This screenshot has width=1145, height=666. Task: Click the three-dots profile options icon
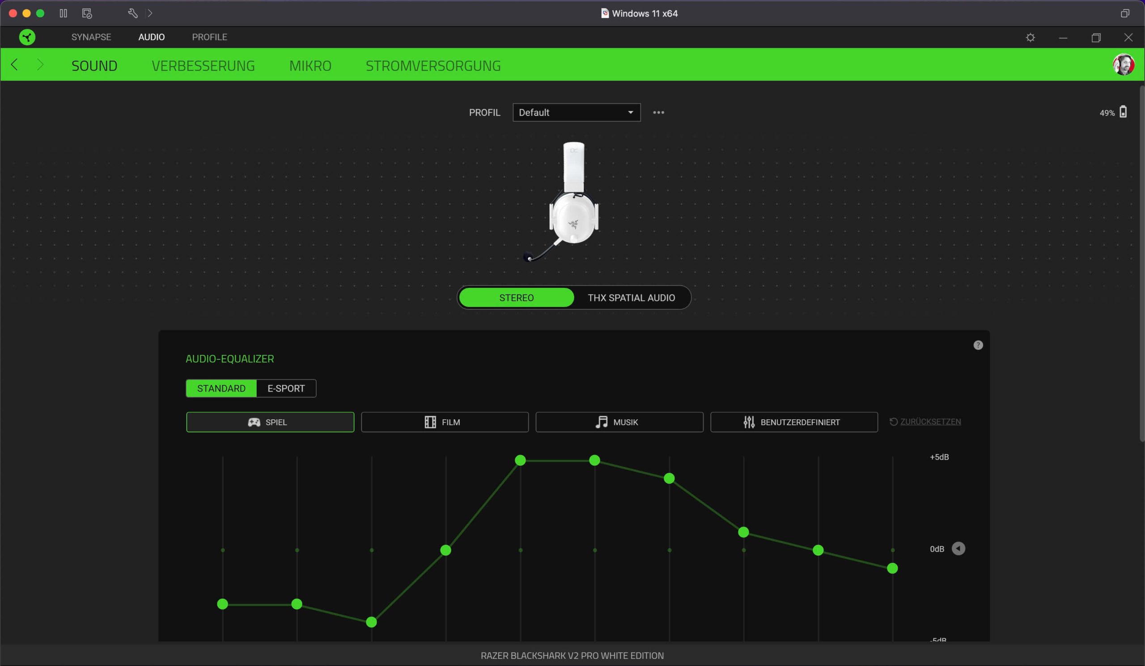pyautogui.click(x=658, y=113)
